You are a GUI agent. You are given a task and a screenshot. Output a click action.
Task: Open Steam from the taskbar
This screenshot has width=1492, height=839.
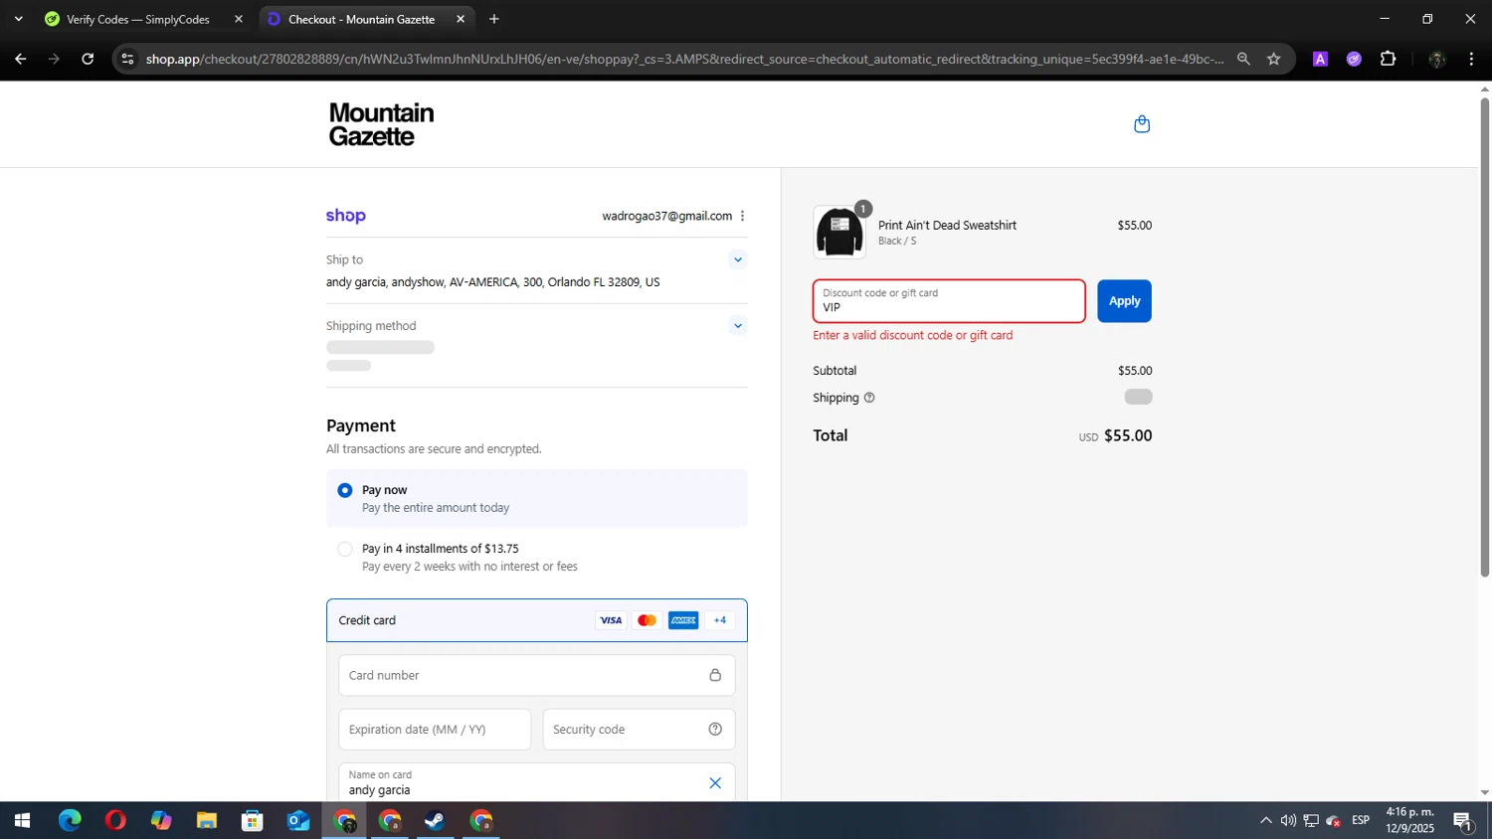coord(436,821)
